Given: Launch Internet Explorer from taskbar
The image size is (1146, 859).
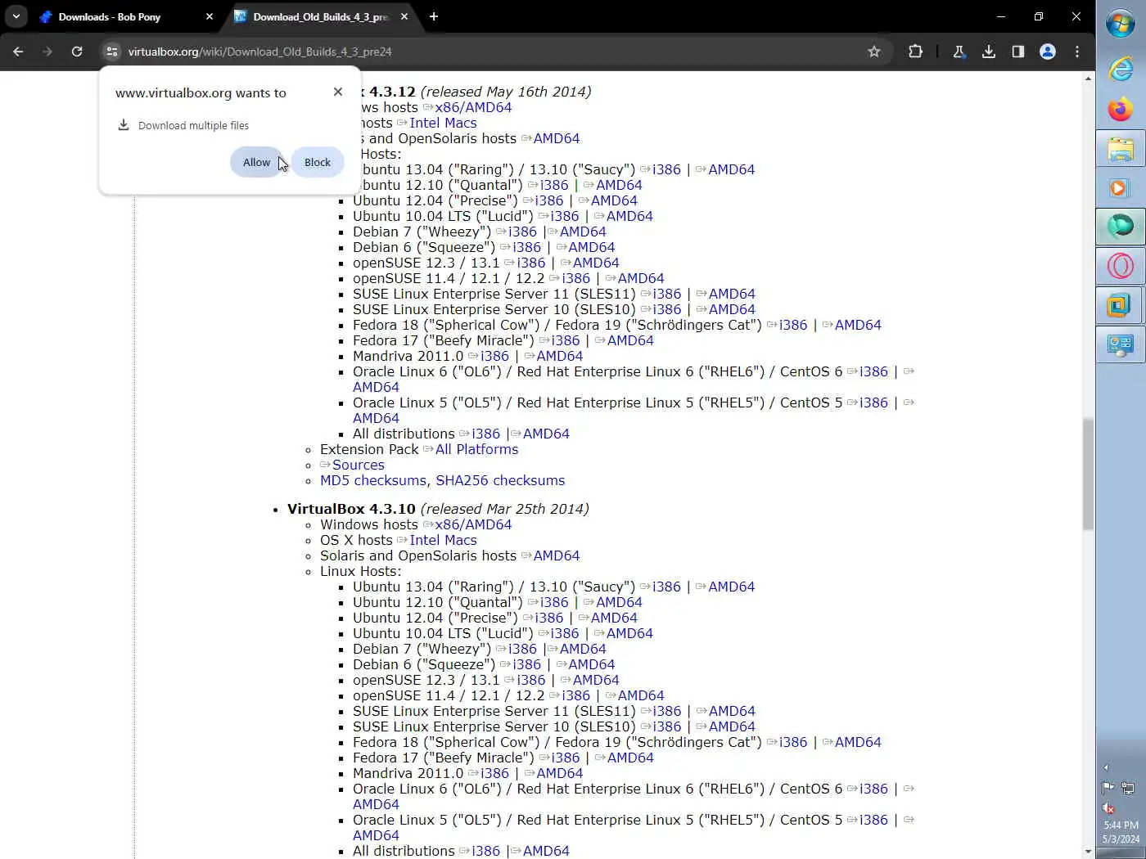Looking at the screenshot, I should 1121,69.
